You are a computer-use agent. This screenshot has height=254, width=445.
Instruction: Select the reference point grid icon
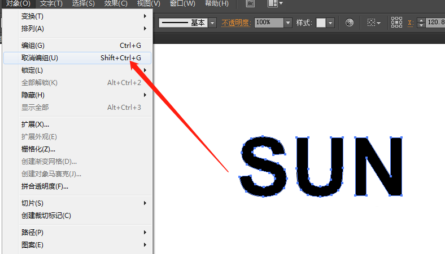point(396,23)
